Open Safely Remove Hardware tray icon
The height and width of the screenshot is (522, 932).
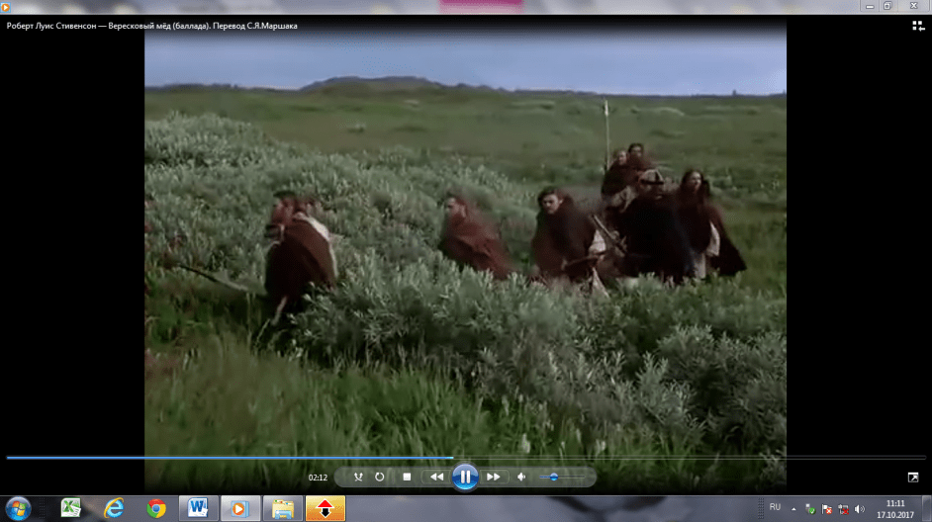click(809, 509)
